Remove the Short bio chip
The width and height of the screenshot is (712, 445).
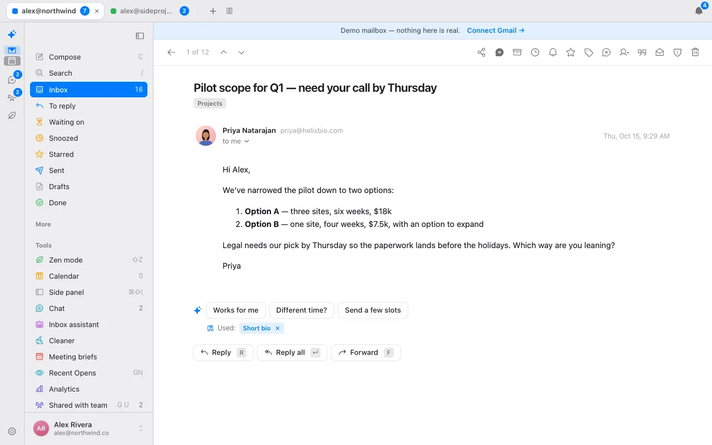pos(278,328)
